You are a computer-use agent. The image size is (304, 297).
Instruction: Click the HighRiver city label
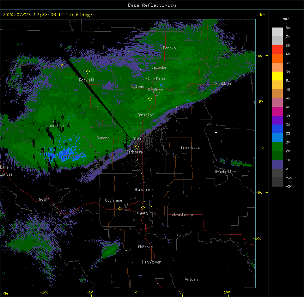pos(152,262)
